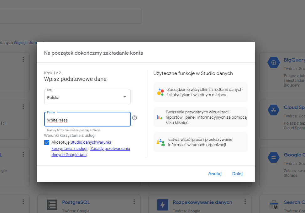The height and width of the screenshot is (213, 305).
Task: Open the PostgreSQL card three-dot menu
Action: click(x=134, y=202)
